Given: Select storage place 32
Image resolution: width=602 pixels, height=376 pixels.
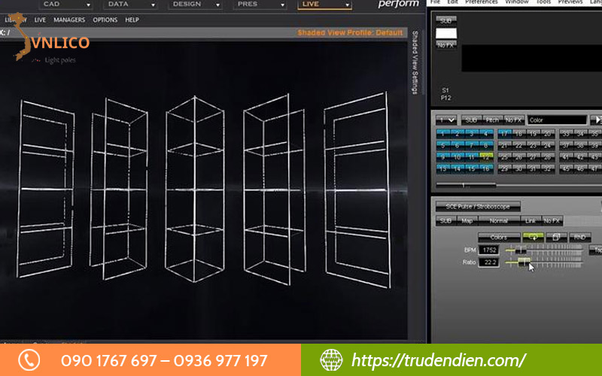Looking at the screenshot, I should click(548, 168).
